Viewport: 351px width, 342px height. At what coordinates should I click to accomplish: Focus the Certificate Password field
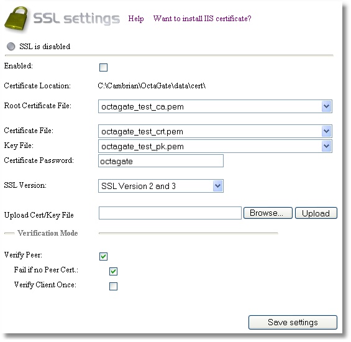[x=161, y=161]
